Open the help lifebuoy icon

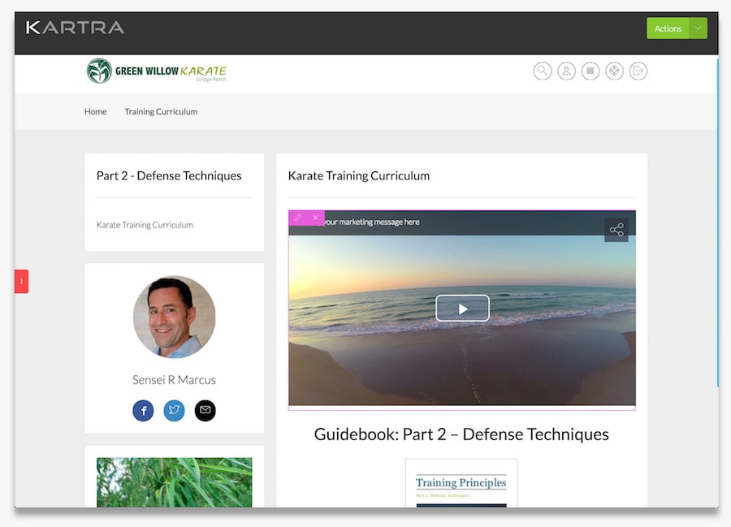point(614,71)
